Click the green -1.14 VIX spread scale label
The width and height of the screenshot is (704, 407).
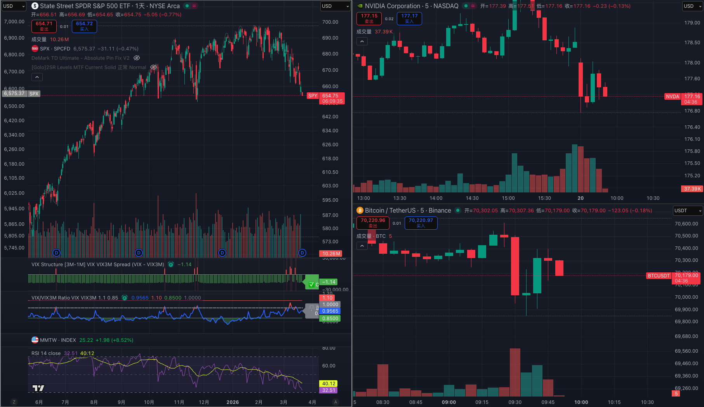click(x=329, y=282)
